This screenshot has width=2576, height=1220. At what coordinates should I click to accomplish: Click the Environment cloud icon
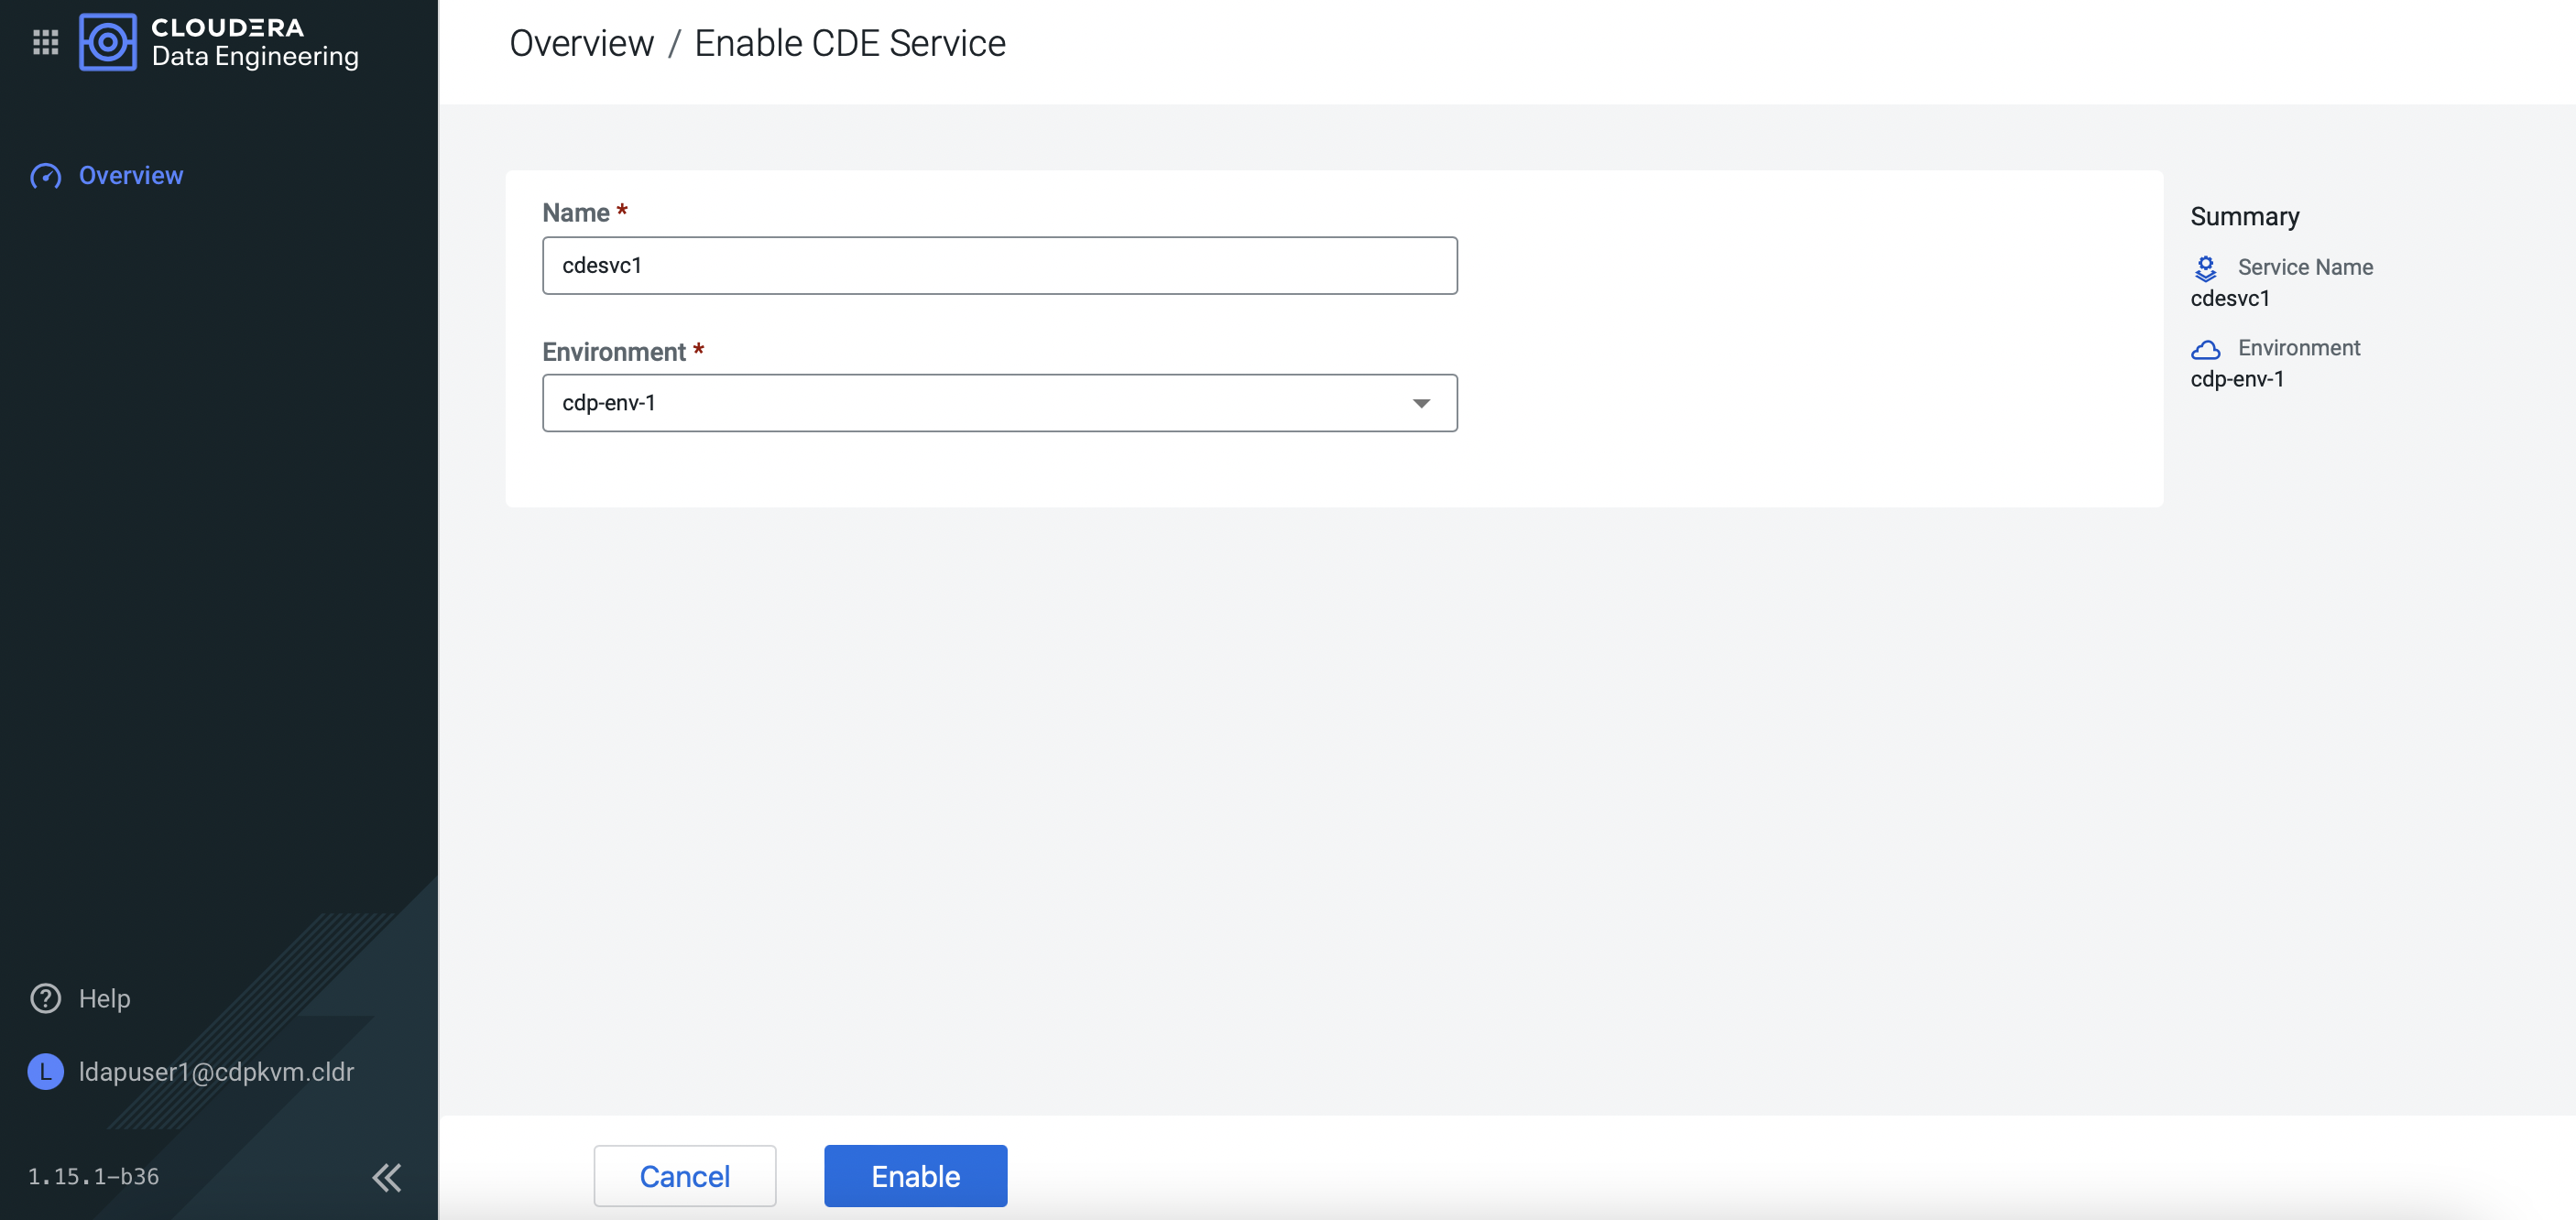(x=2205, y=349)
